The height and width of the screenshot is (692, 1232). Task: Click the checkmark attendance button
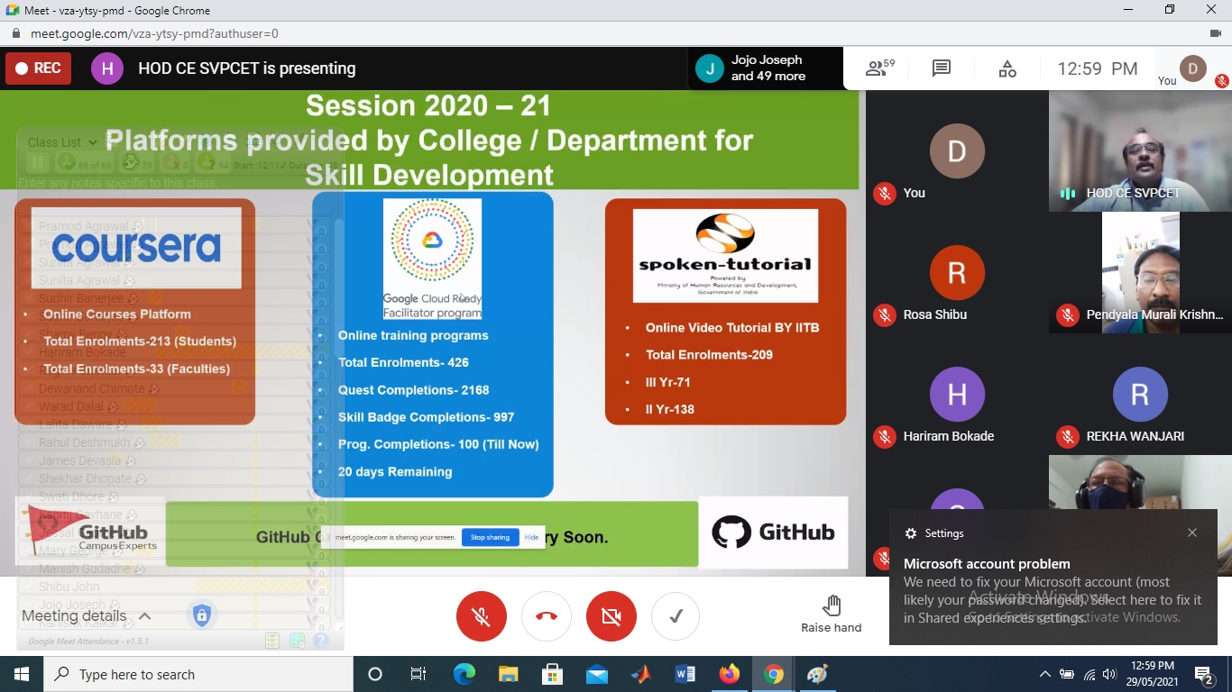[x=676, y=616]
